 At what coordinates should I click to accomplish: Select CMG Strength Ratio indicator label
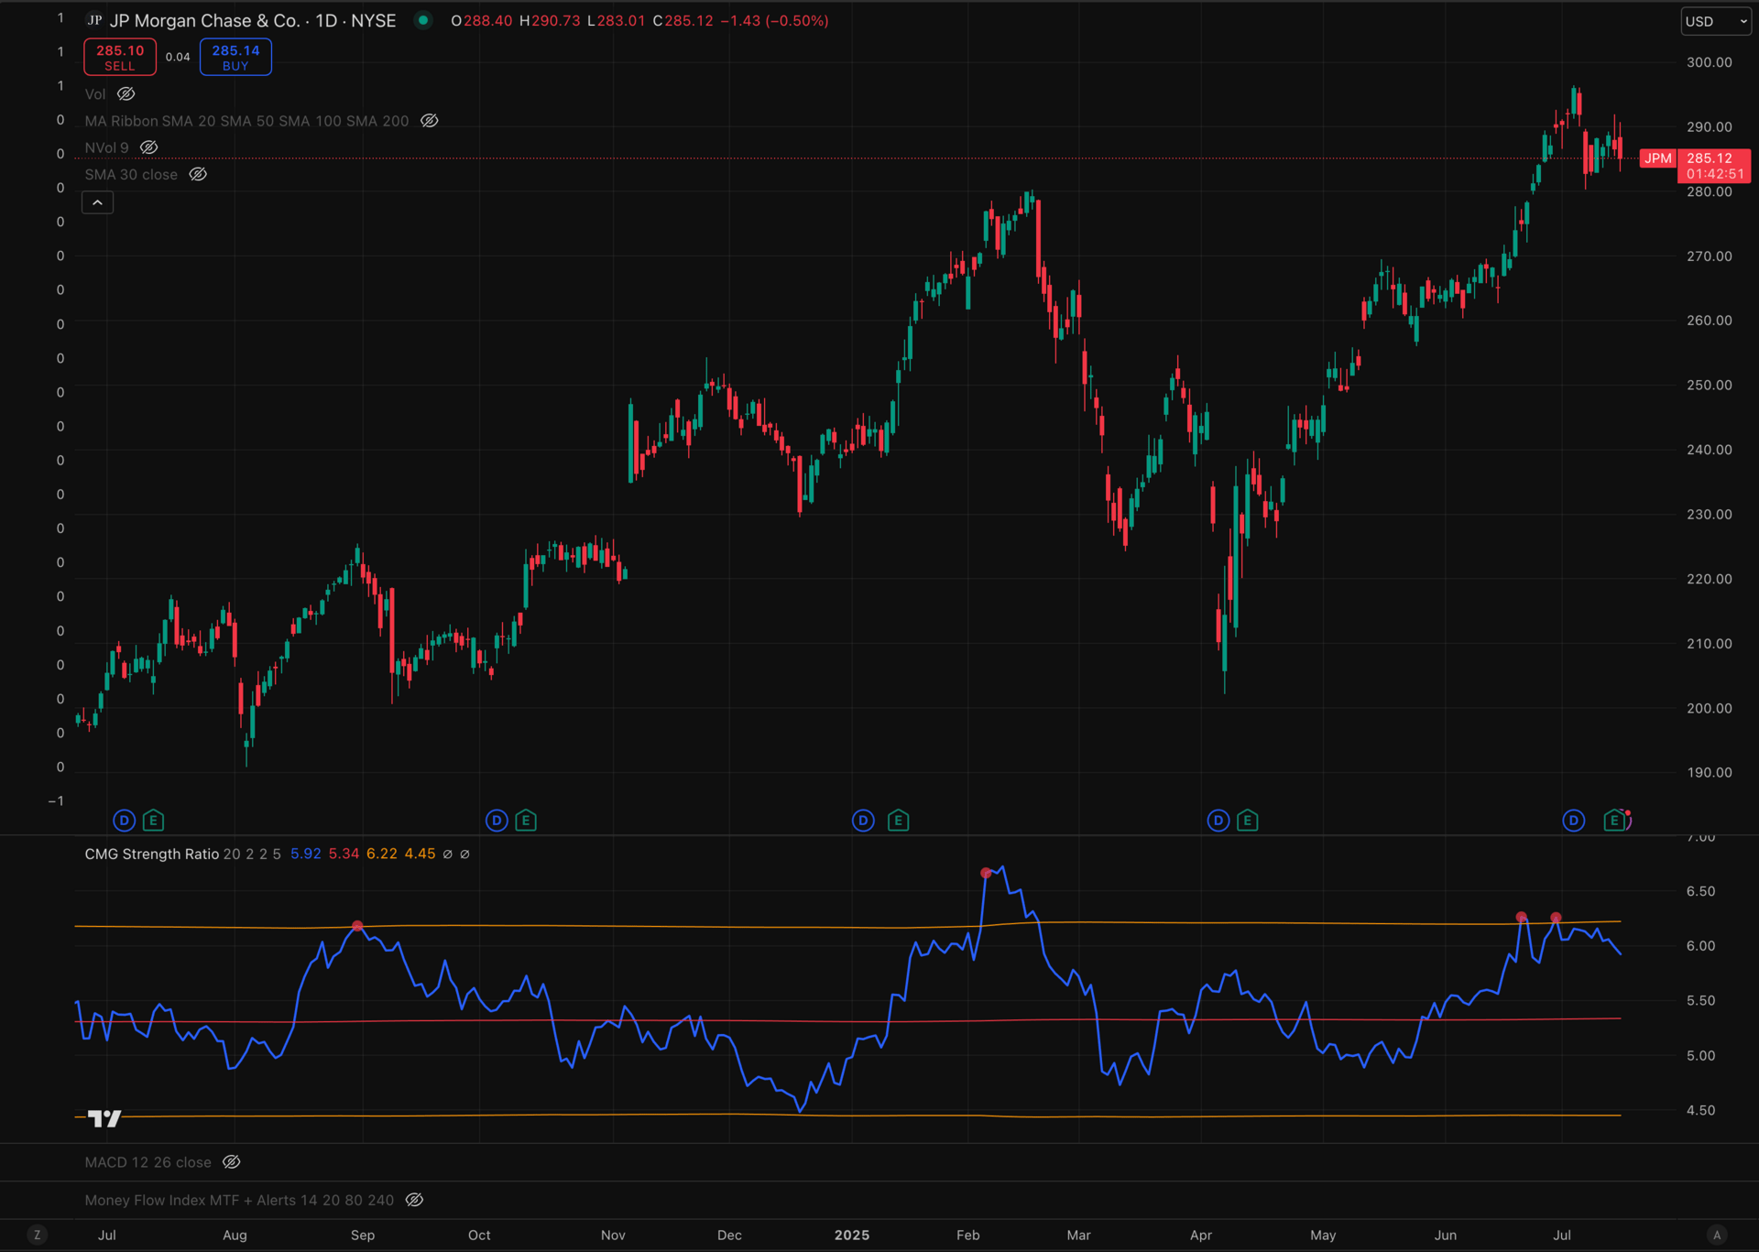click(x=152, y=855)
